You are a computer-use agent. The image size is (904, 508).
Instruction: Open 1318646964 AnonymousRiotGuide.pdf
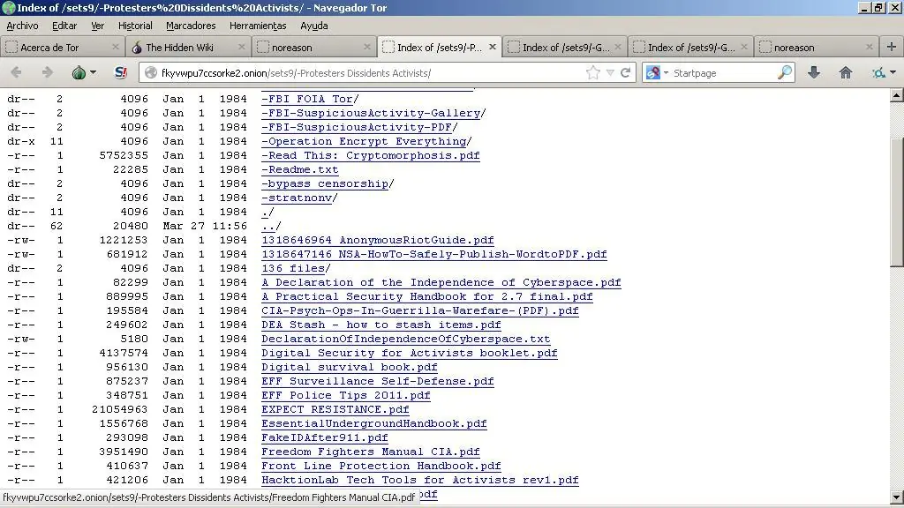pos(378,240)
